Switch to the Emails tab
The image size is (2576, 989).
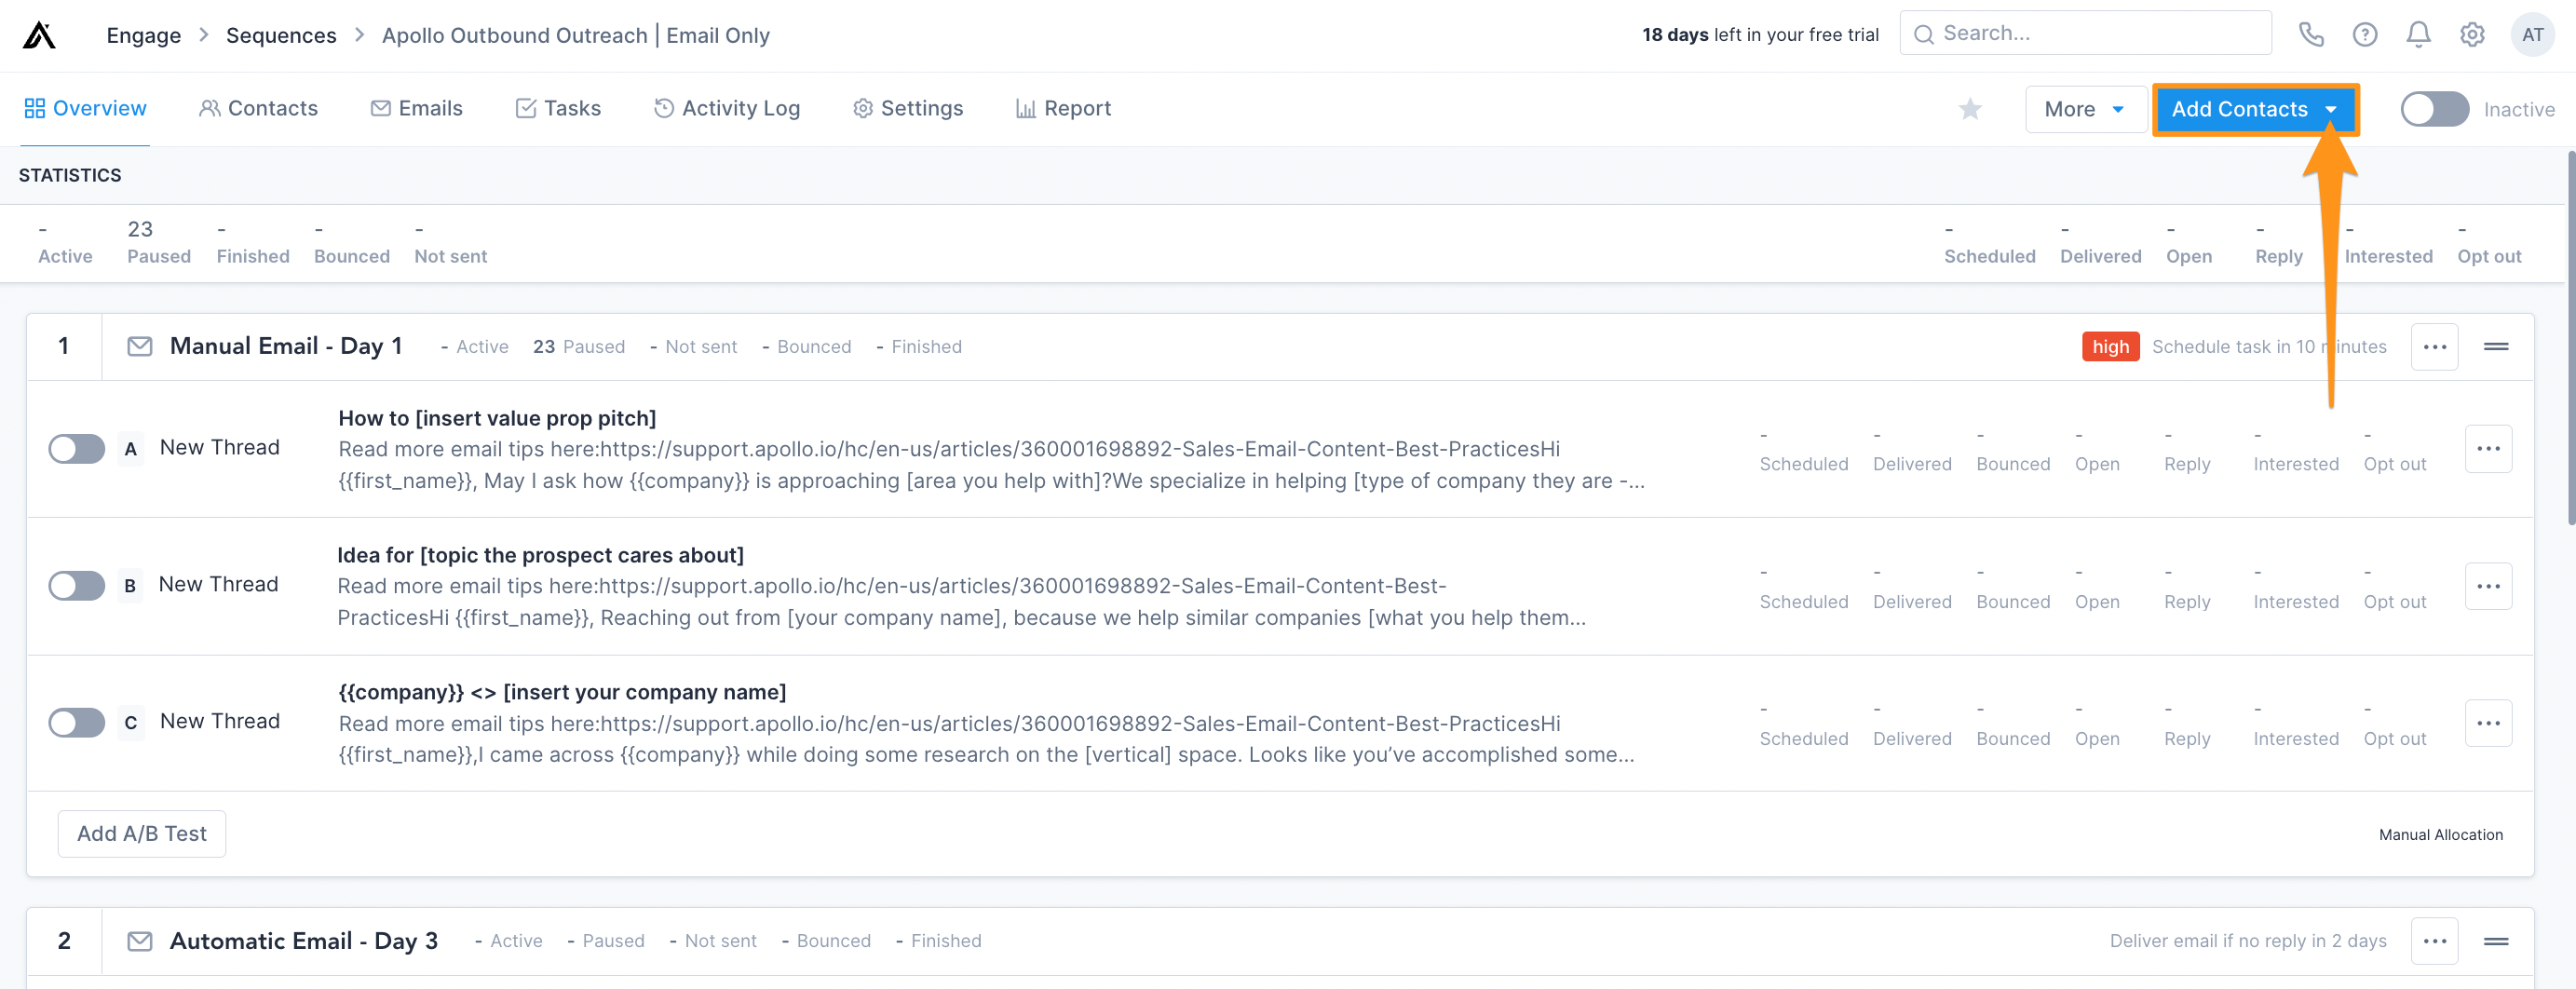click(x=416, y=108)
